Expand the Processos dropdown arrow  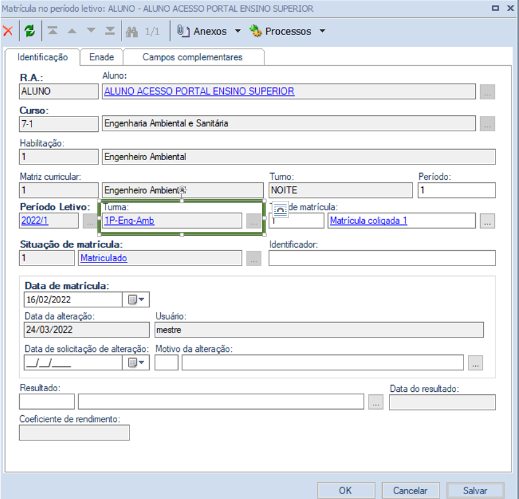click(322, 31)
